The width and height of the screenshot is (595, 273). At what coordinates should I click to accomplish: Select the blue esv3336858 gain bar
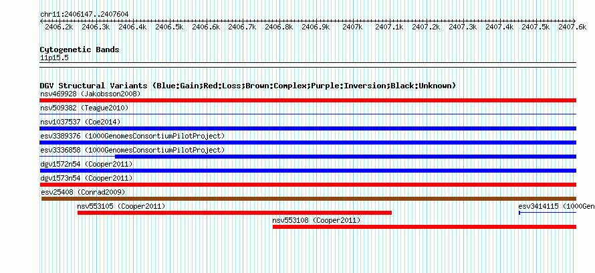(346, 157)
